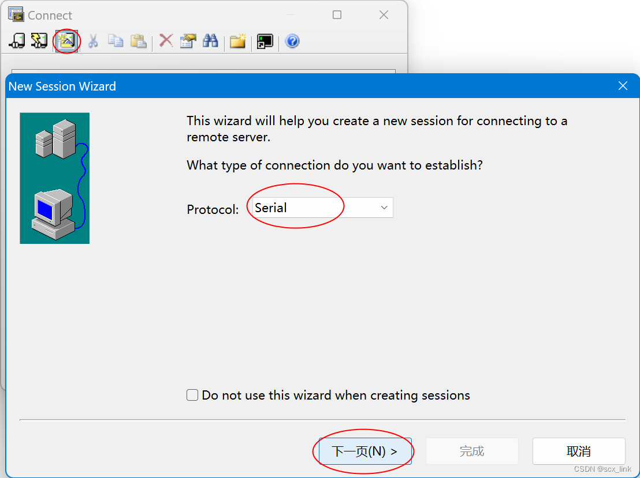Maximize the Connect window

(337, 14)
